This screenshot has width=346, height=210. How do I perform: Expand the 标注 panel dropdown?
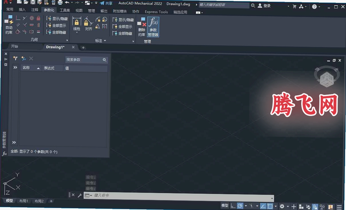pos(101,41)
